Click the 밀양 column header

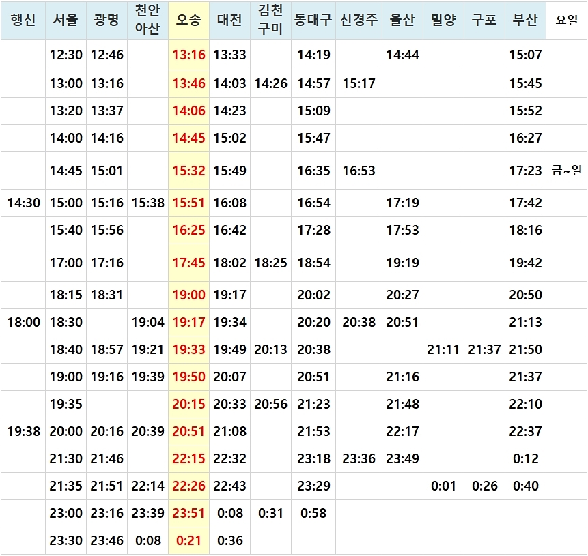click(x=443, y=20)
